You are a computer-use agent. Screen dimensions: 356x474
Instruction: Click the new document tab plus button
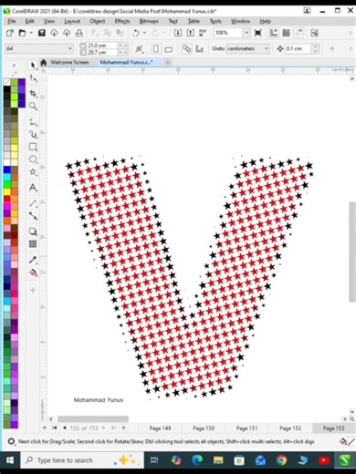(167, 62)
